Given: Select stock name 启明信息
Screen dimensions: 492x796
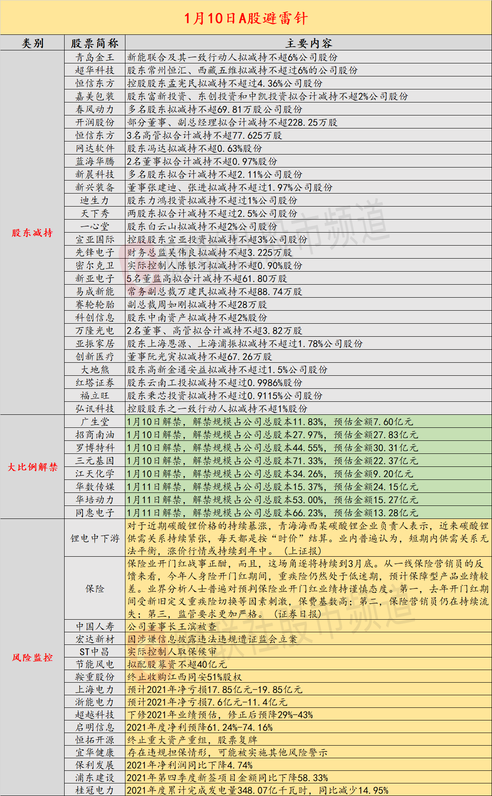Looking at the screenshot, I should click(95, 727).
